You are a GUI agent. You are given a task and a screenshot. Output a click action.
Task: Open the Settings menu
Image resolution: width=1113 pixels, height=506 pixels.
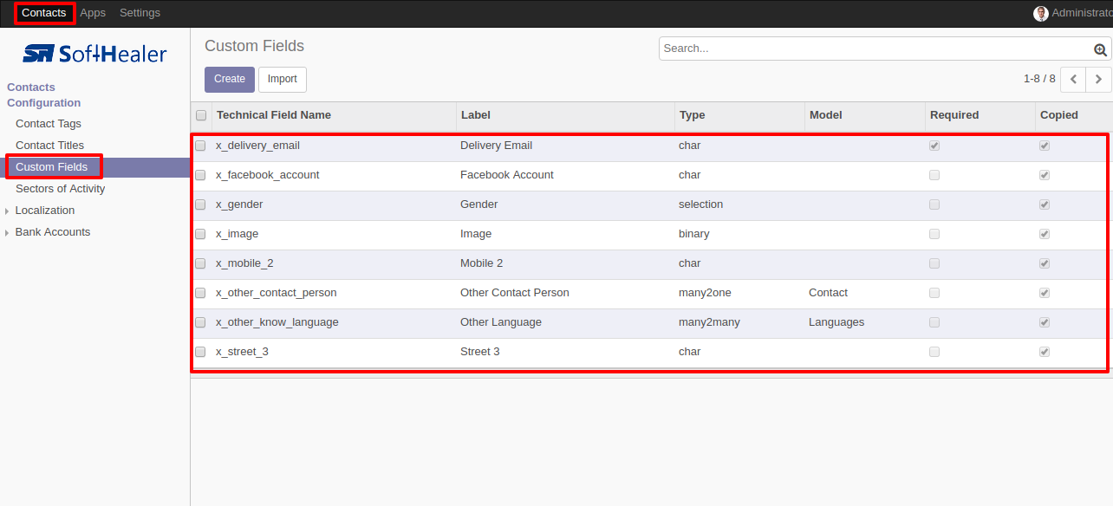click(140, 13)
